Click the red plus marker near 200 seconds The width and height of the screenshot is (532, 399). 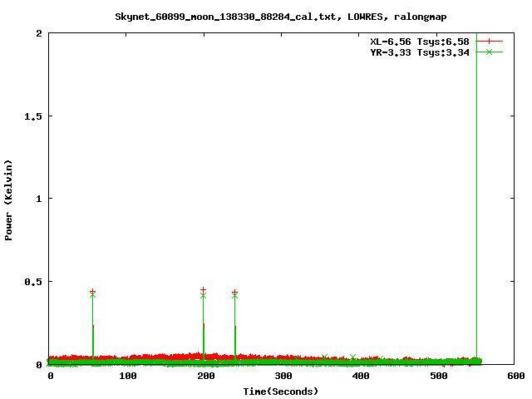point(203,290)
